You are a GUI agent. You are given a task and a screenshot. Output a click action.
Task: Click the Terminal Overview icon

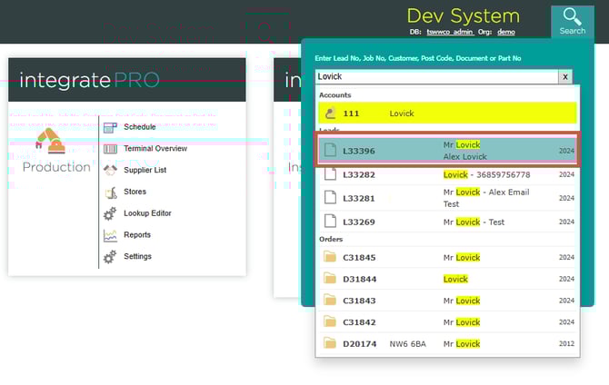[110, 149]
